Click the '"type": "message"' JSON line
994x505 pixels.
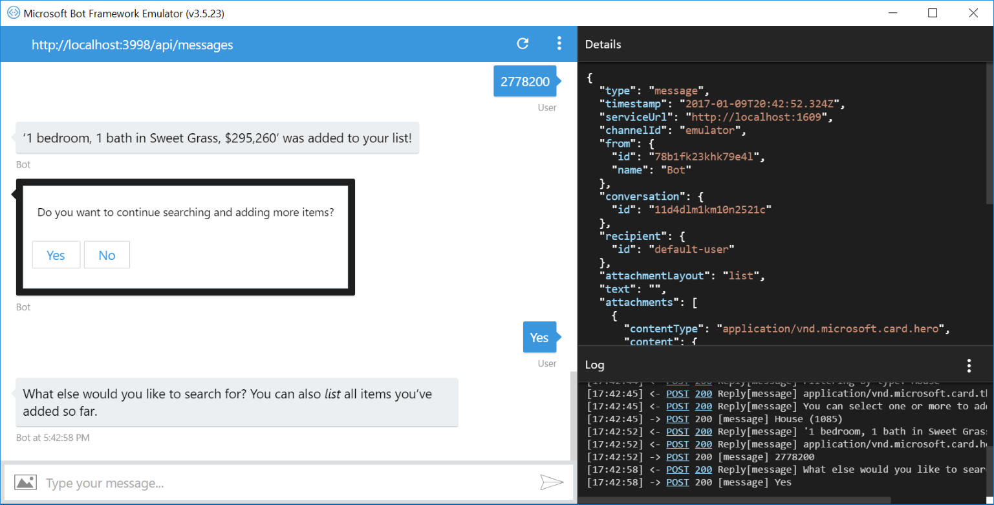pyautogui.click(x=656, y=91)
